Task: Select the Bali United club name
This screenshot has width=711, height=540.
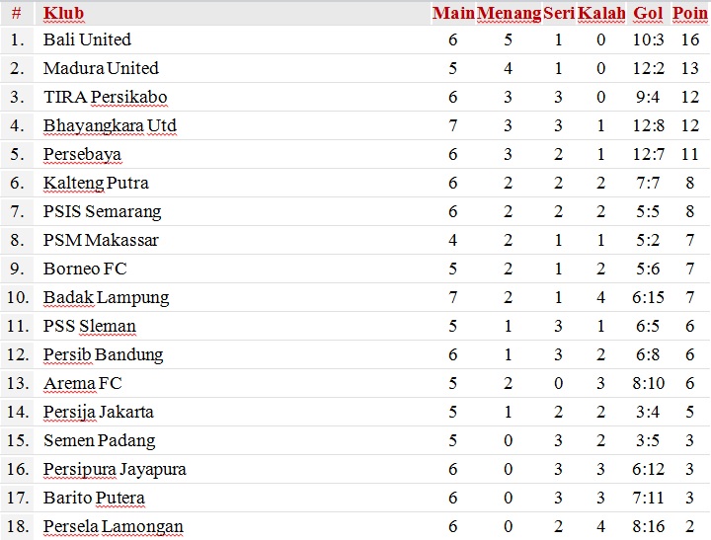Action: pos(87,39)
